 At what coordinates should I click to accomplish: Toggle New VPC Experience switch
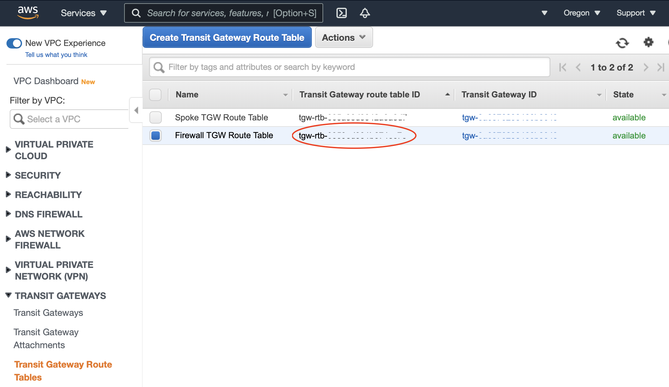click(14, 43)
